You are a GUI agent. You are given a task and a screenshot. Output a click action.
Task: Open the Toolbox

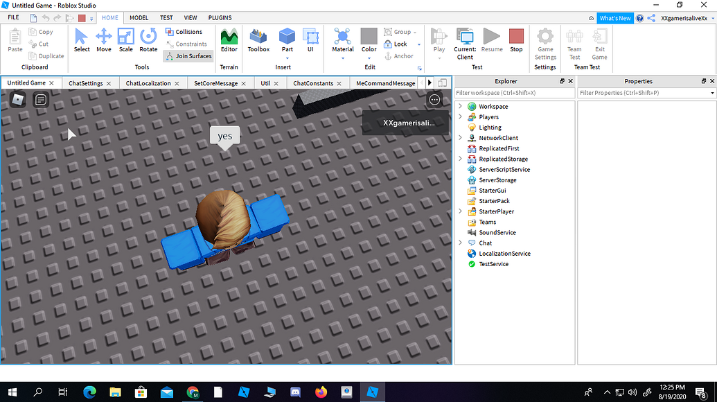259,40
